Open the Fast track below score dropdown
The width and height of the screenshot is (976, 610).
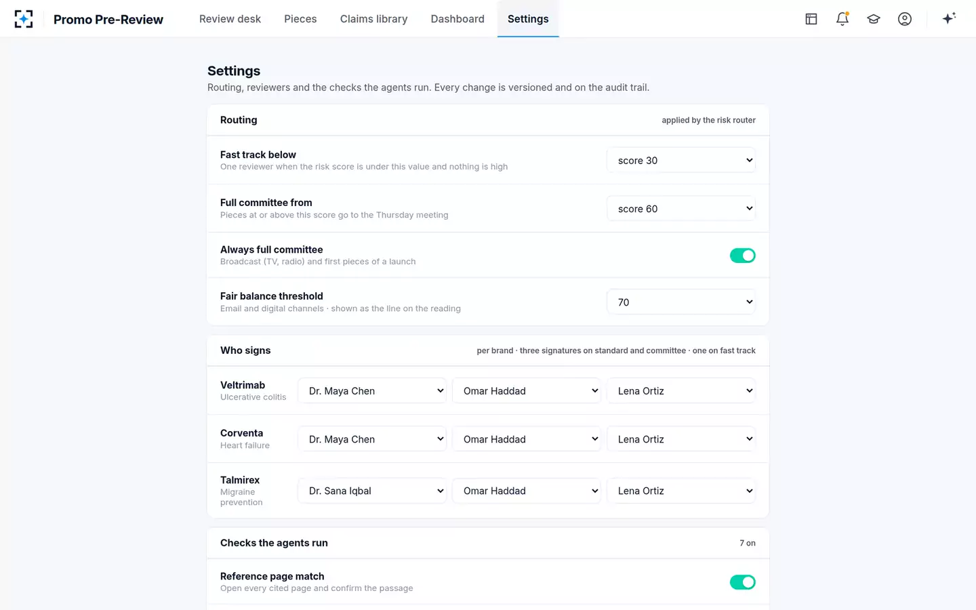tap(681, 161)
